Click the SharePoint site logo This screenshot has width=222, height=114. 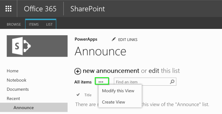pos(37,46)
